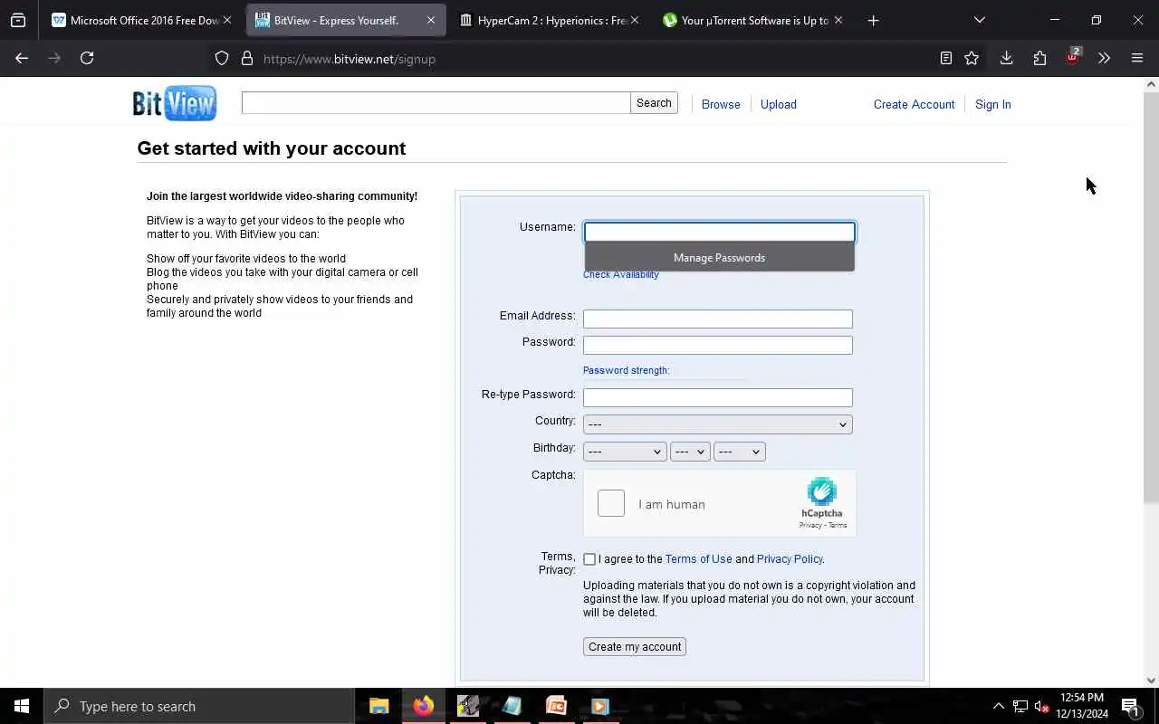This screenshot has height=724, width=1159.
Task: List all tabs dropdown arrow
Action: pyautogui.click(x=979, y=20)
